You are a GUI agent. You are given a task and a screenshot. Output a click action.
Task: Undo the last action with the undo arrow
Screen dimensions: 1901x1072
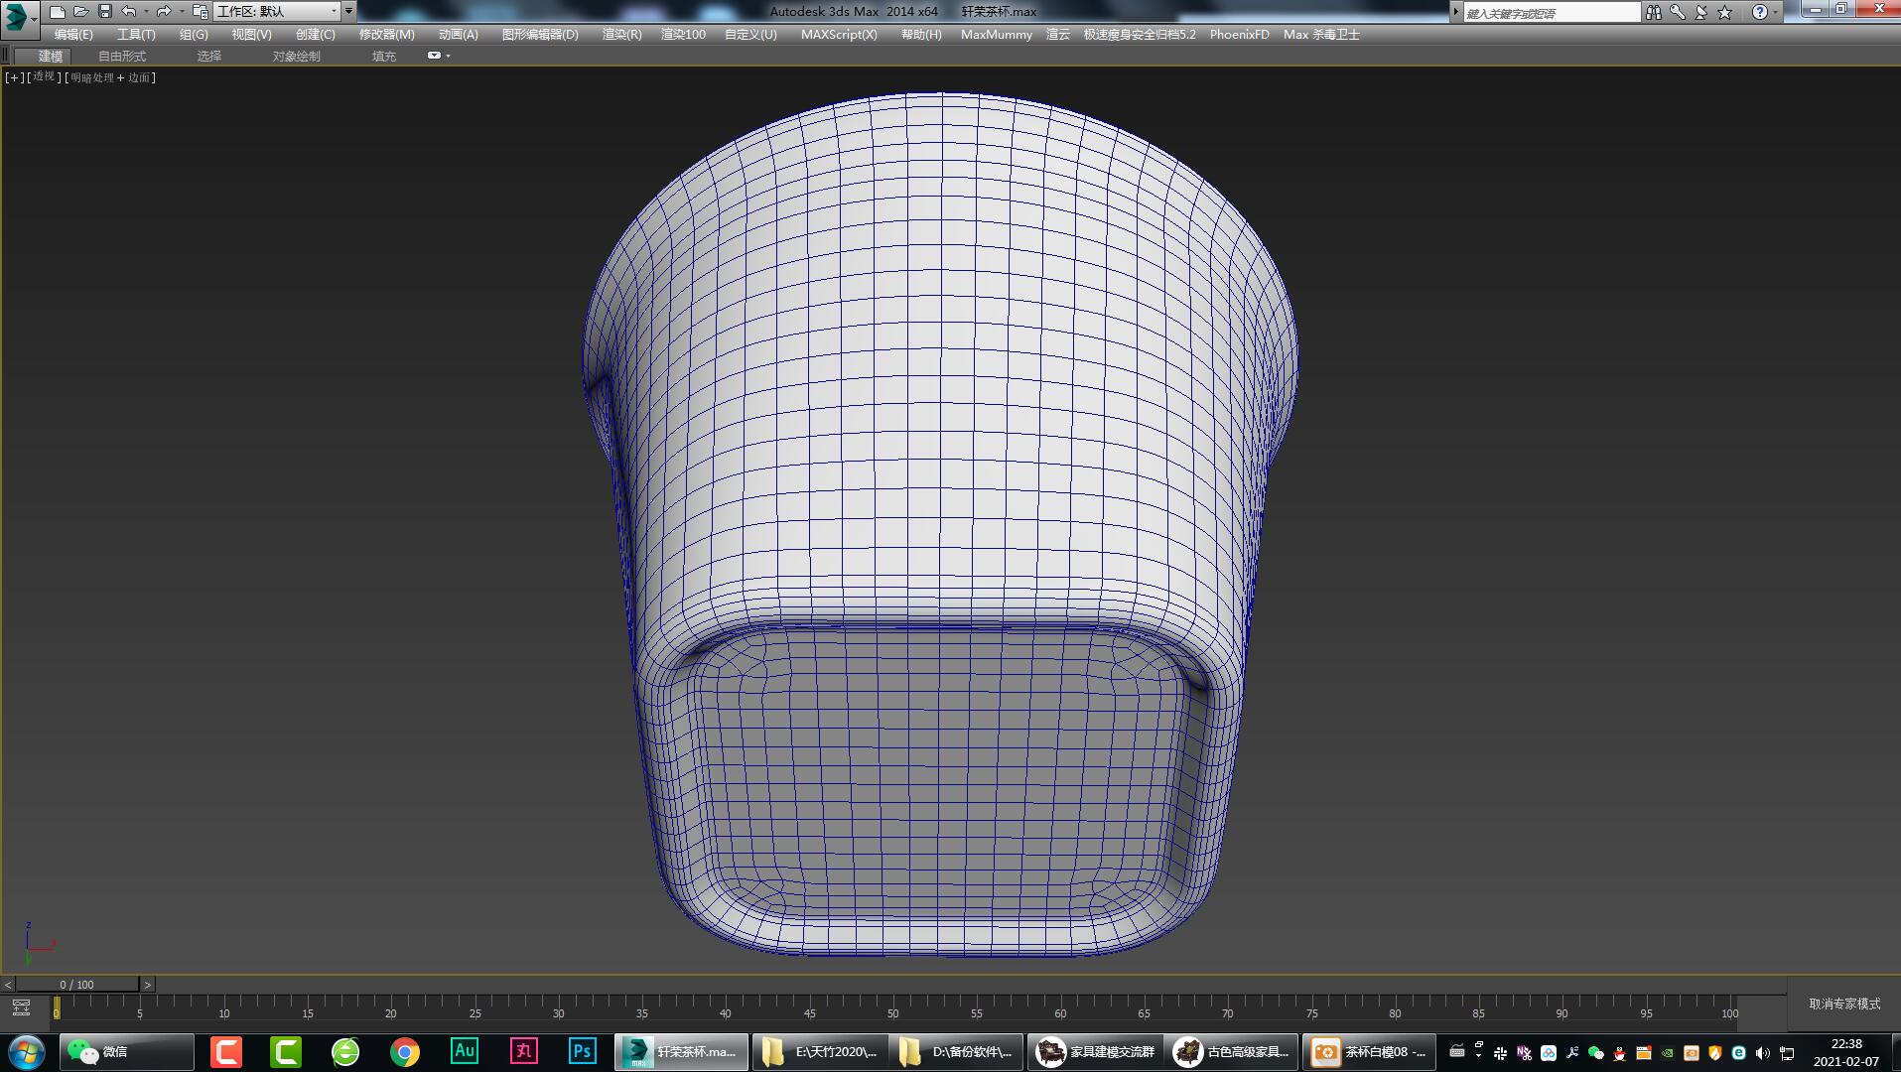pos(129,12)
